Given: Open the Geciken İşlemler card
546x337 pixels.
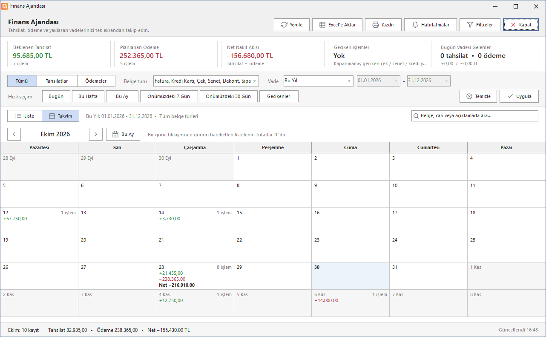Looking at the screenshot, I should (x=379, y=54).
